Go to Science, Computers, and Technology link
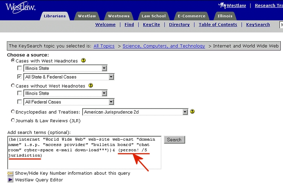 click(164, 46)
